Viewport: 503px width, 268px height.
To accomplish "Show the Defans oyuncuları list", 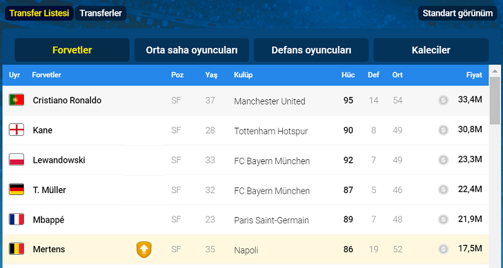I will 311,50.
